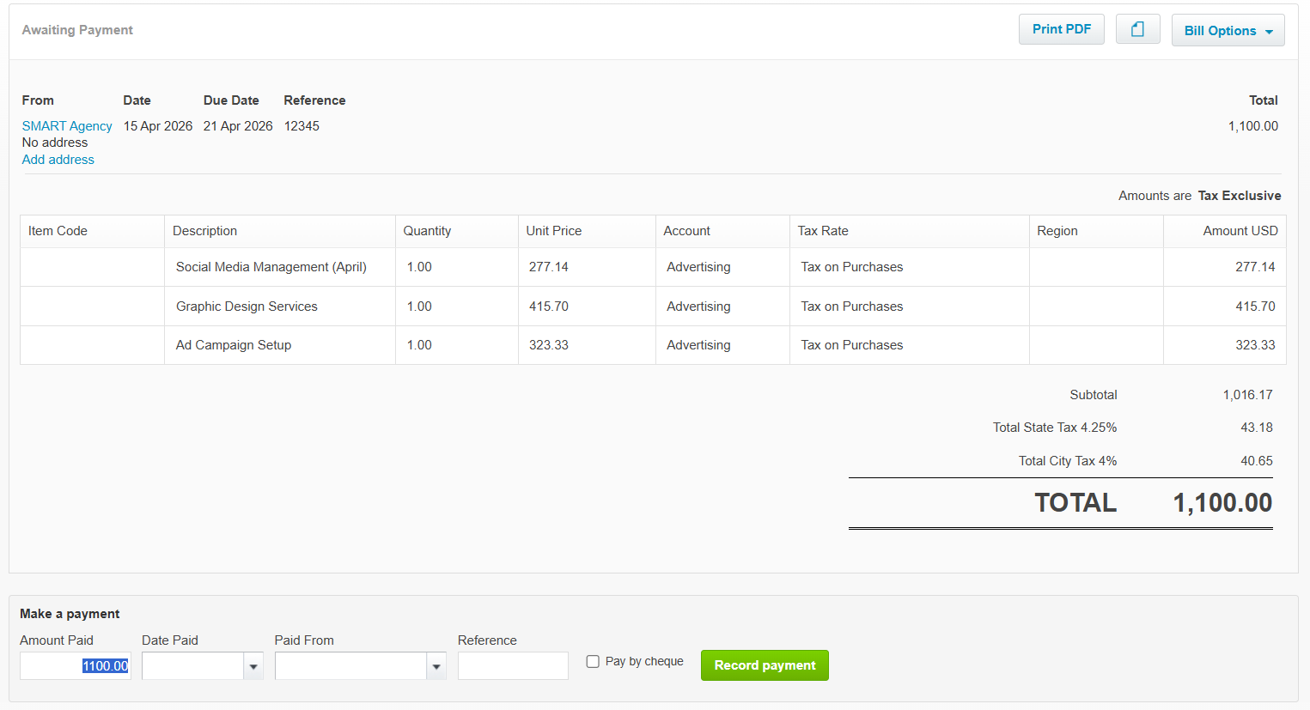
Task: Expand the Paid From account dropdown arrow
Action: point(436,666)
